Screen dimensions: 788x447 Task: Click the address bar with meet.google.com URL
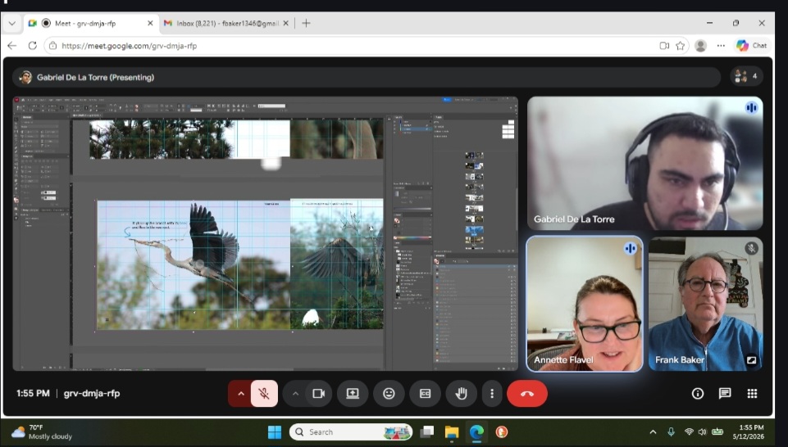coord(352,46)
